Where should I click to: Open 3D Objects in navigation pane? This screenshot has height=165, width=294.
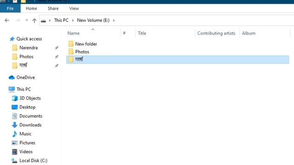pyautogui.click(x=30, y=98)
